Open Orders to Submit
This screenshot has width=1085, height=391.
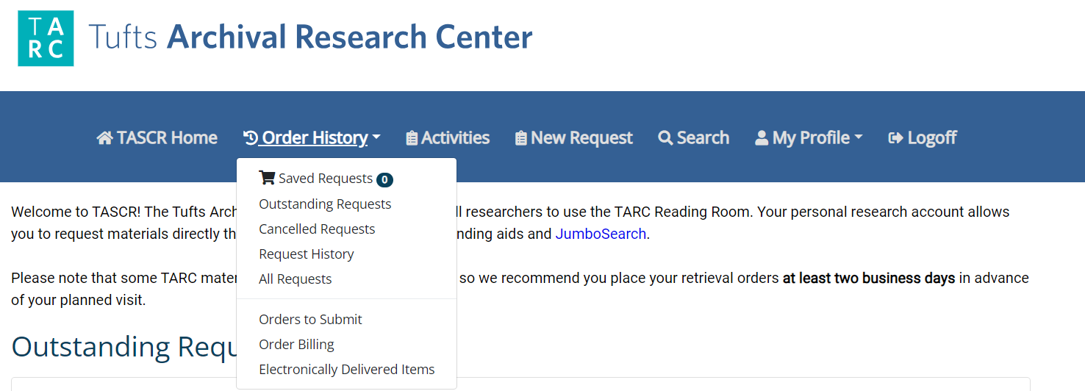(x=310, y=319)
